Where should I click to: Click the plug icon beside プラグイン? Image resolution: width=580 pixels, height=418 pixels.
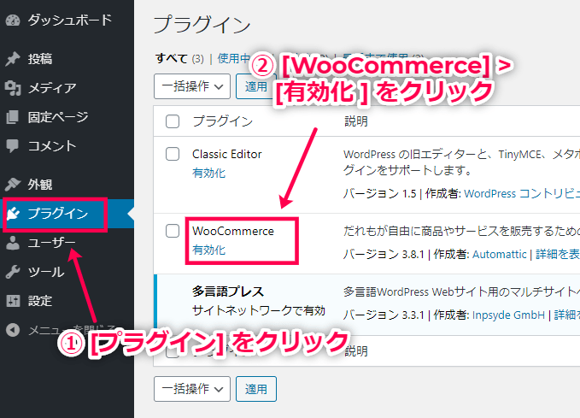click(x=14, y=214)
